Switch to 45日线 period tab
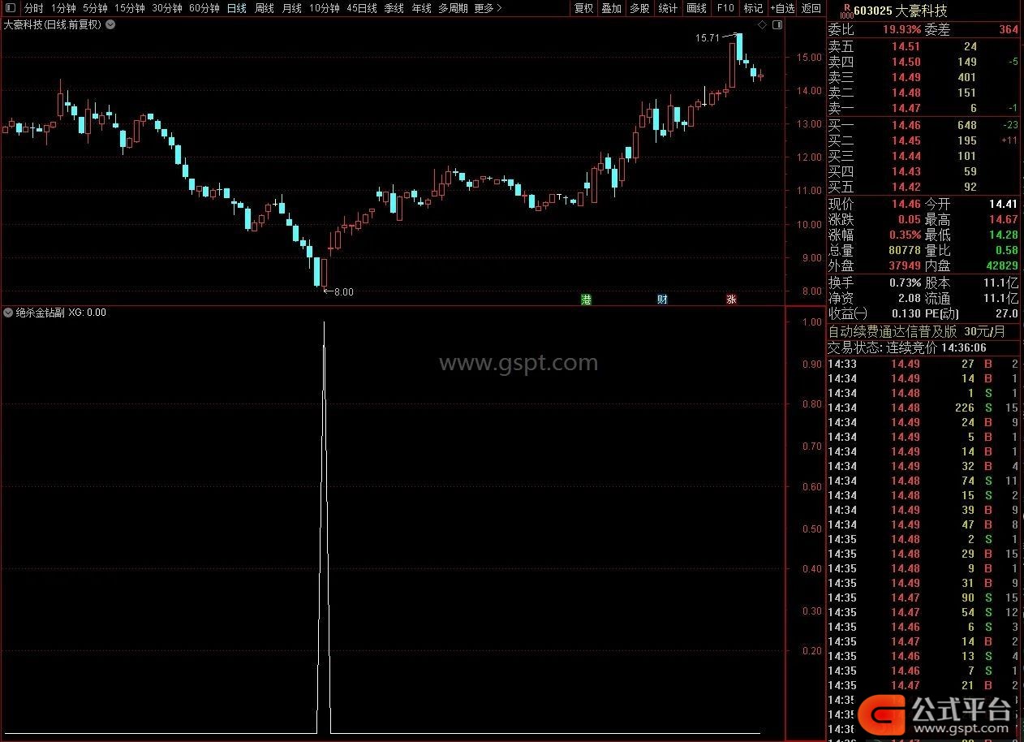Image resolution: width=1024 pixels, height=742 pixels. pyautogui.click(x=362, y=8)
